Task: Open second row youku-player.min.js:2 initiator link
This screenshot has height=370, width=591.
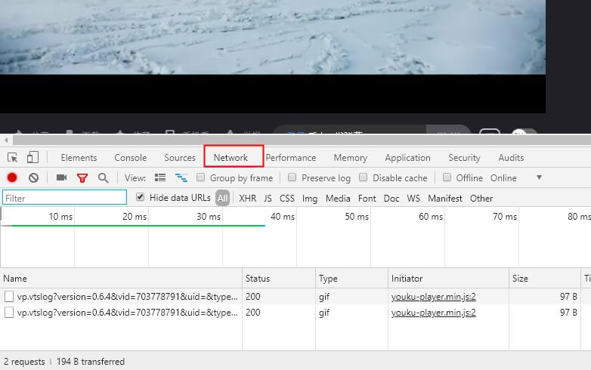Action: (434, 313)
